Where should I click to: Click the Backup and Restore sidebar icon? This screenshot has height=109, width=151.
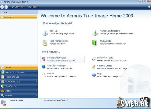[x=3, y=72]
